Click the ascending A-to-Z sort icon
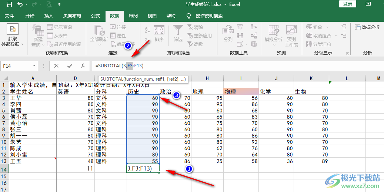384x192 pixels. click(147, 30)
